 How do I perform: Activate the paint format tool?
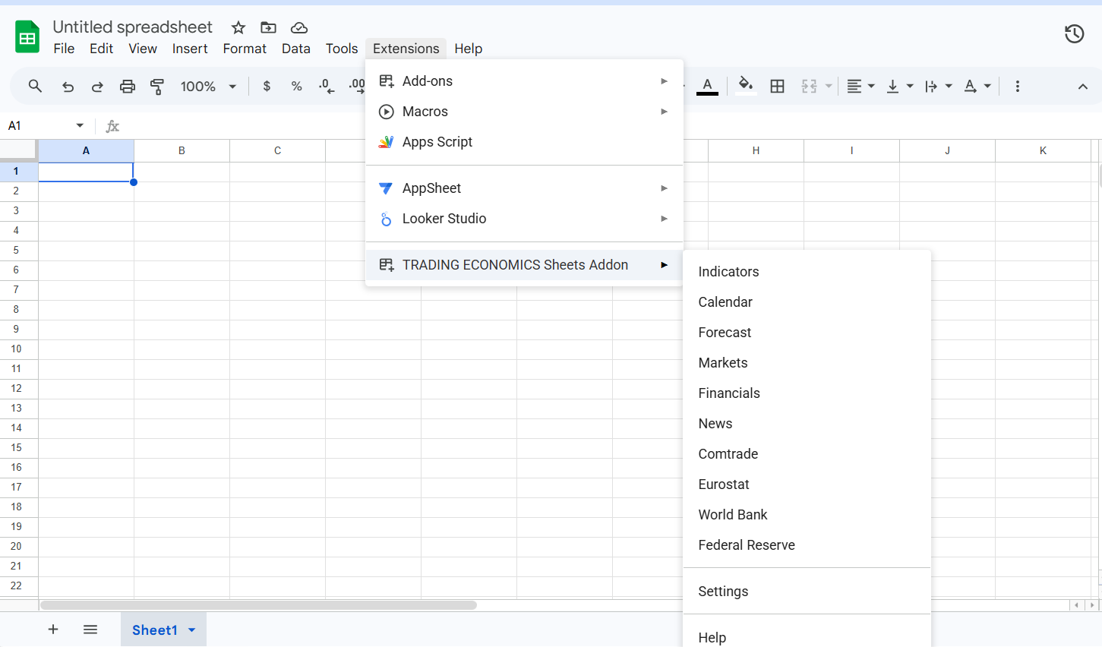click(x=157, y=87)
